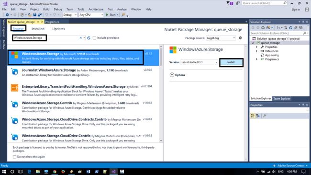
Task: Click Sign in link
Action: [x=296, y=10]
